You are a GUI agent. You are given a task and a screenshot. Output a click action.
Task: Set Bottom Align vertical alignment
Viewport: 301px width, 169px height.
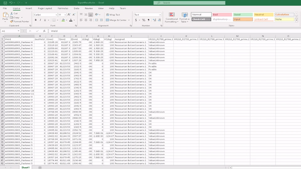(91, 15)
